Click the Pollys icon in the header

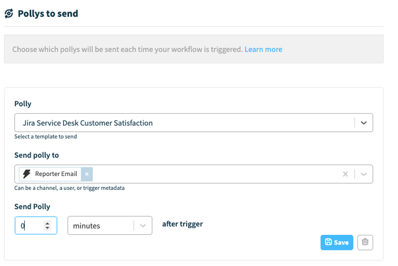coord(9,13)
